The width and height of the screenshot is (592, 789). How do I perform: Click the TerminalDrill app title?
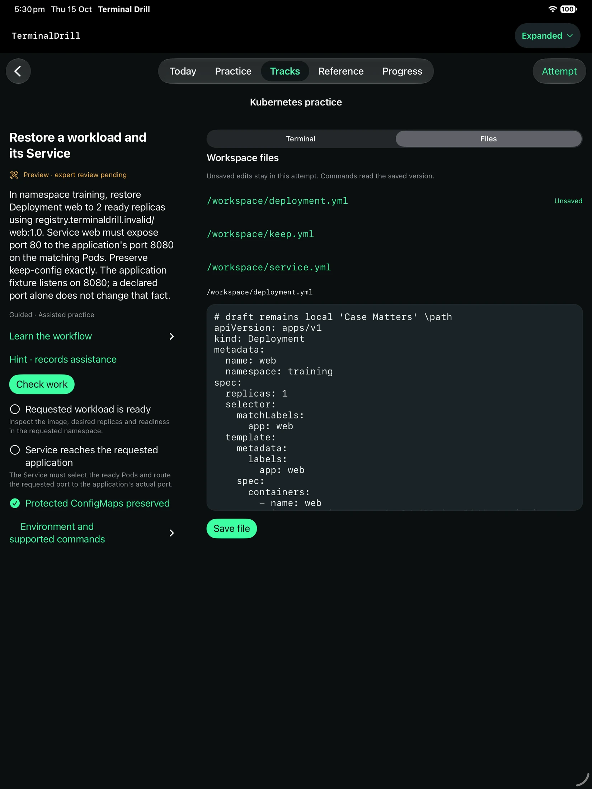pyautogui.click(x=46, y=36)
